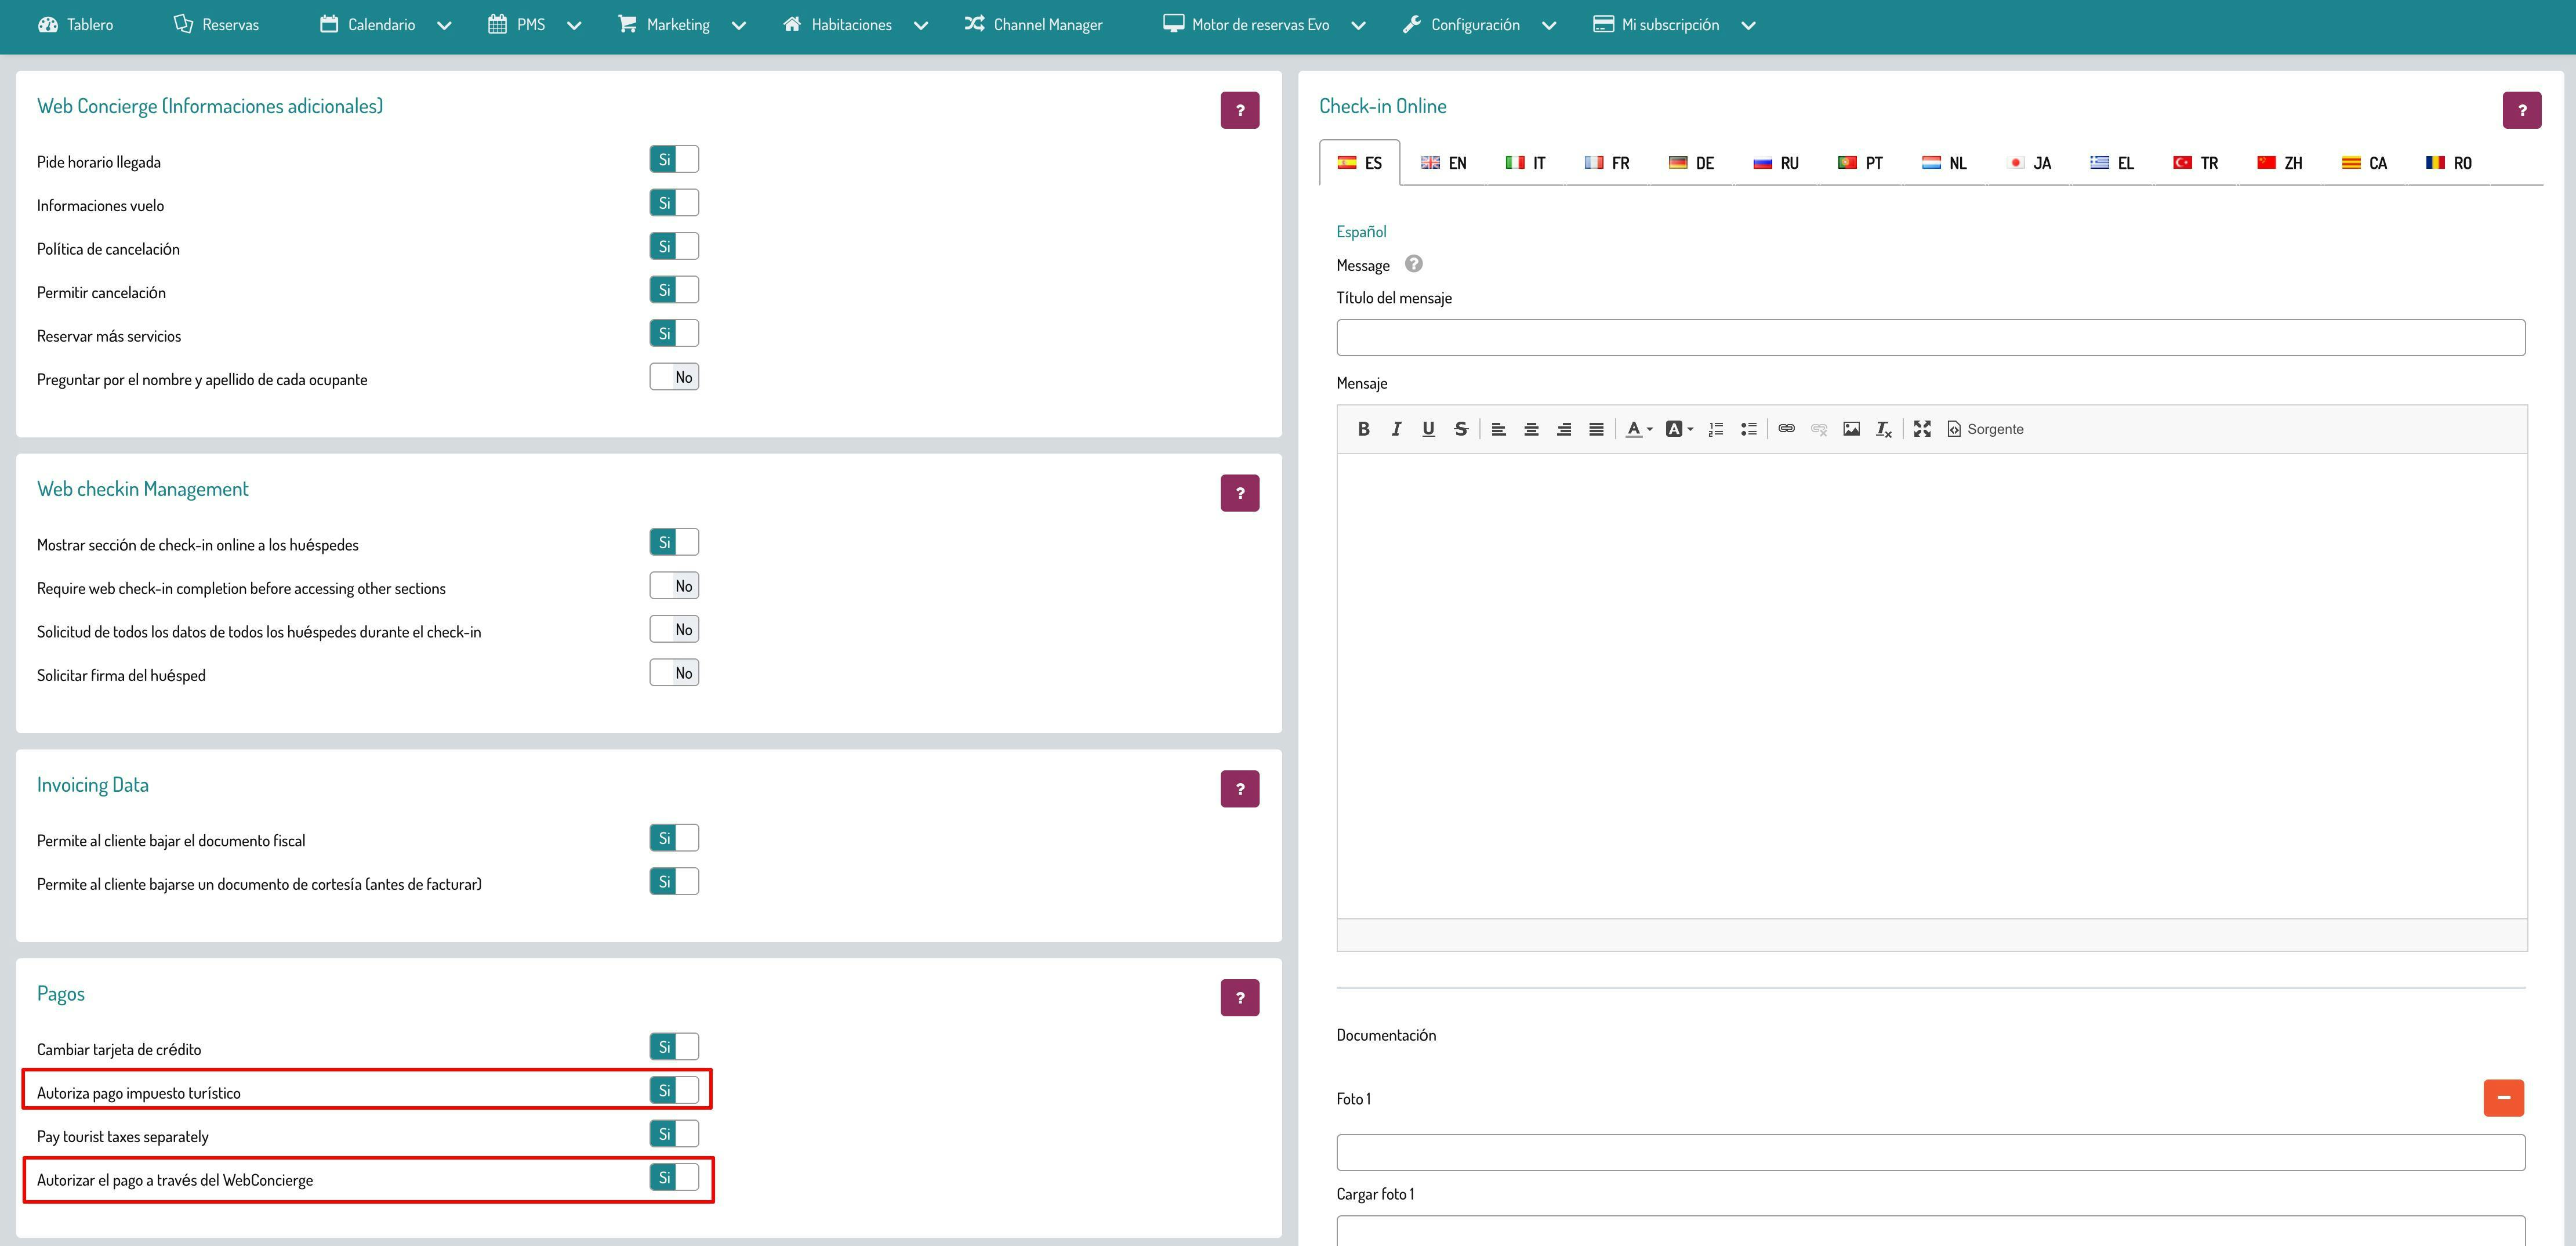Center align text in the editor
Screen dimensions: 2576x1246
tap(1531, 429)
